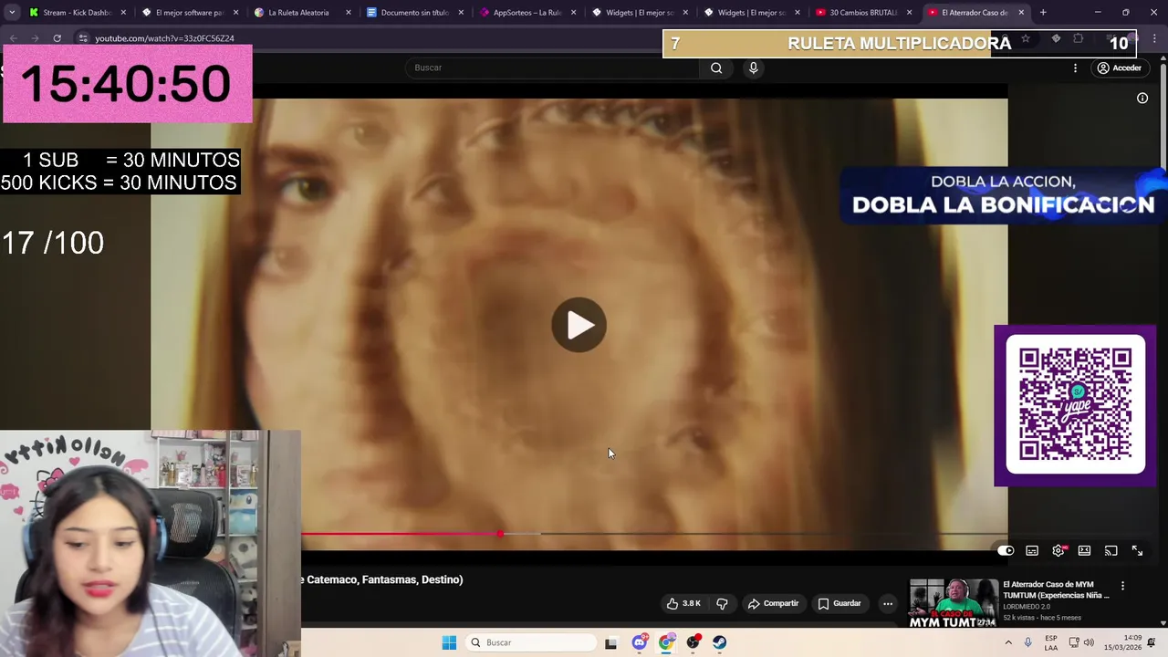
Task: Open the Windows Start menu
Action: click(x=449, y=642)
